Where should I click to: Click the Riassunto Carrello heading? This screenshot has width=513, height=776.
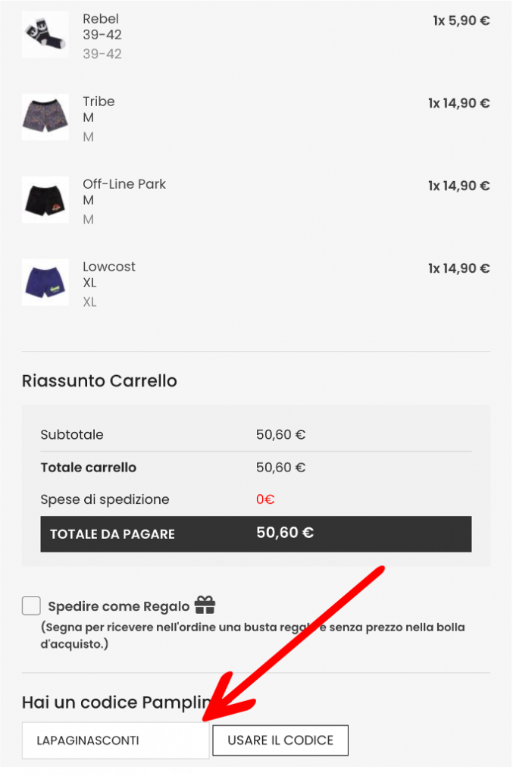click(x=99, y=380)
